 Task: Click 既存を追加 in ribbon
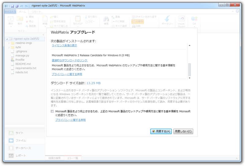pos(58,21)
